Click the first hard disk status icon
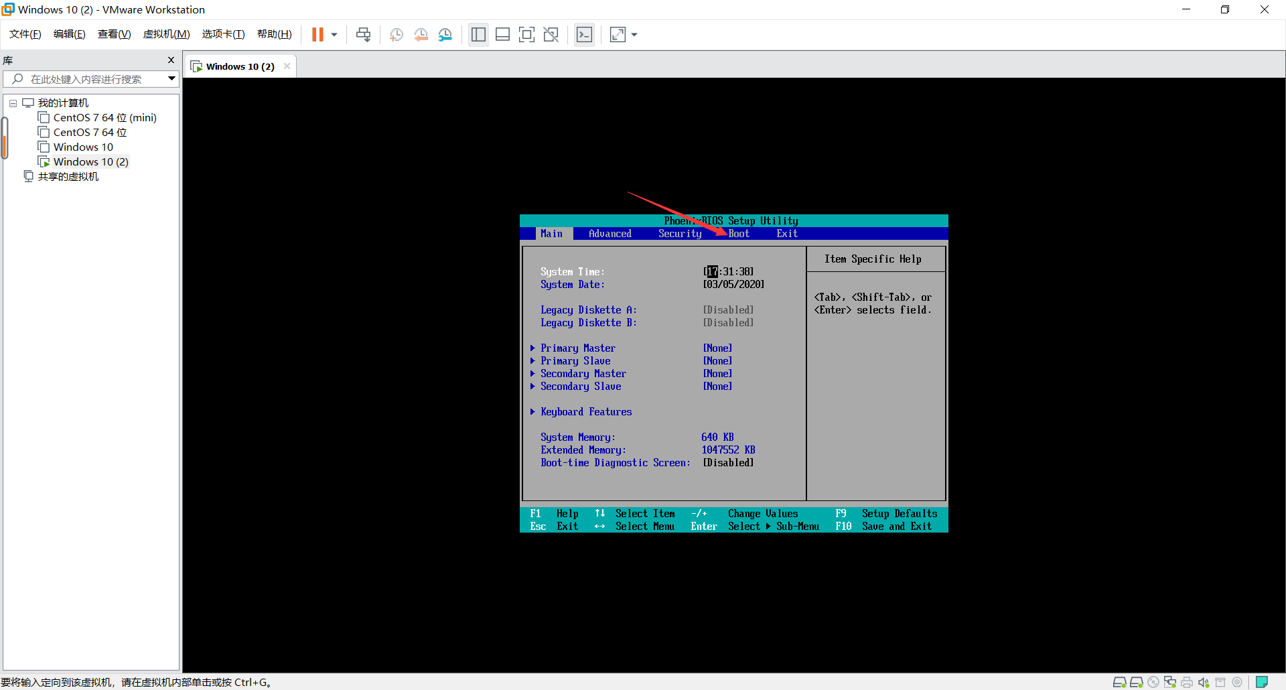The image size is (1286, 690). point(1119,682)
